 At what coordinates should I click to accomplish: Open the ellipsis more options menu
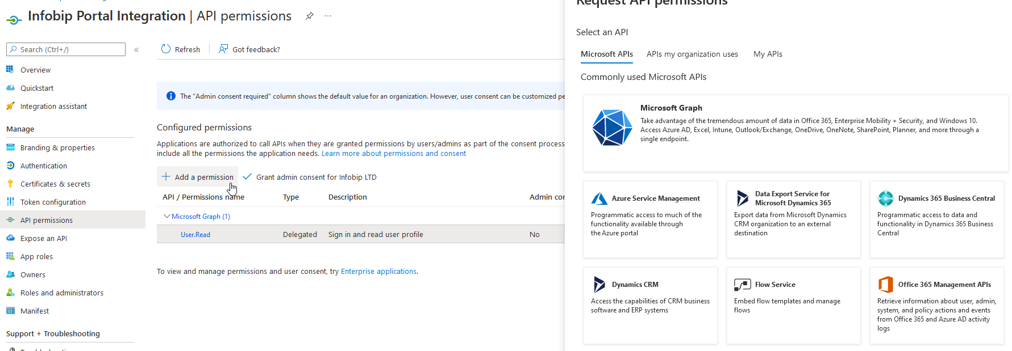328,16
